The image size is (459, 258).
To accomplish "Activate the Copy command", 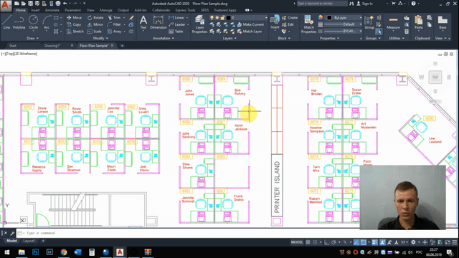I will tap(74, 24).
